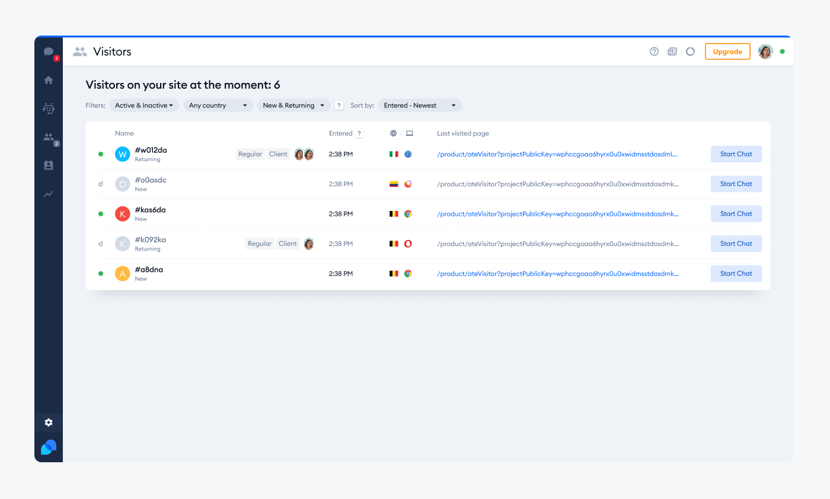Select visitor name #o0asdc
This screenshot has height=499, width=830.
coord(151,180)
